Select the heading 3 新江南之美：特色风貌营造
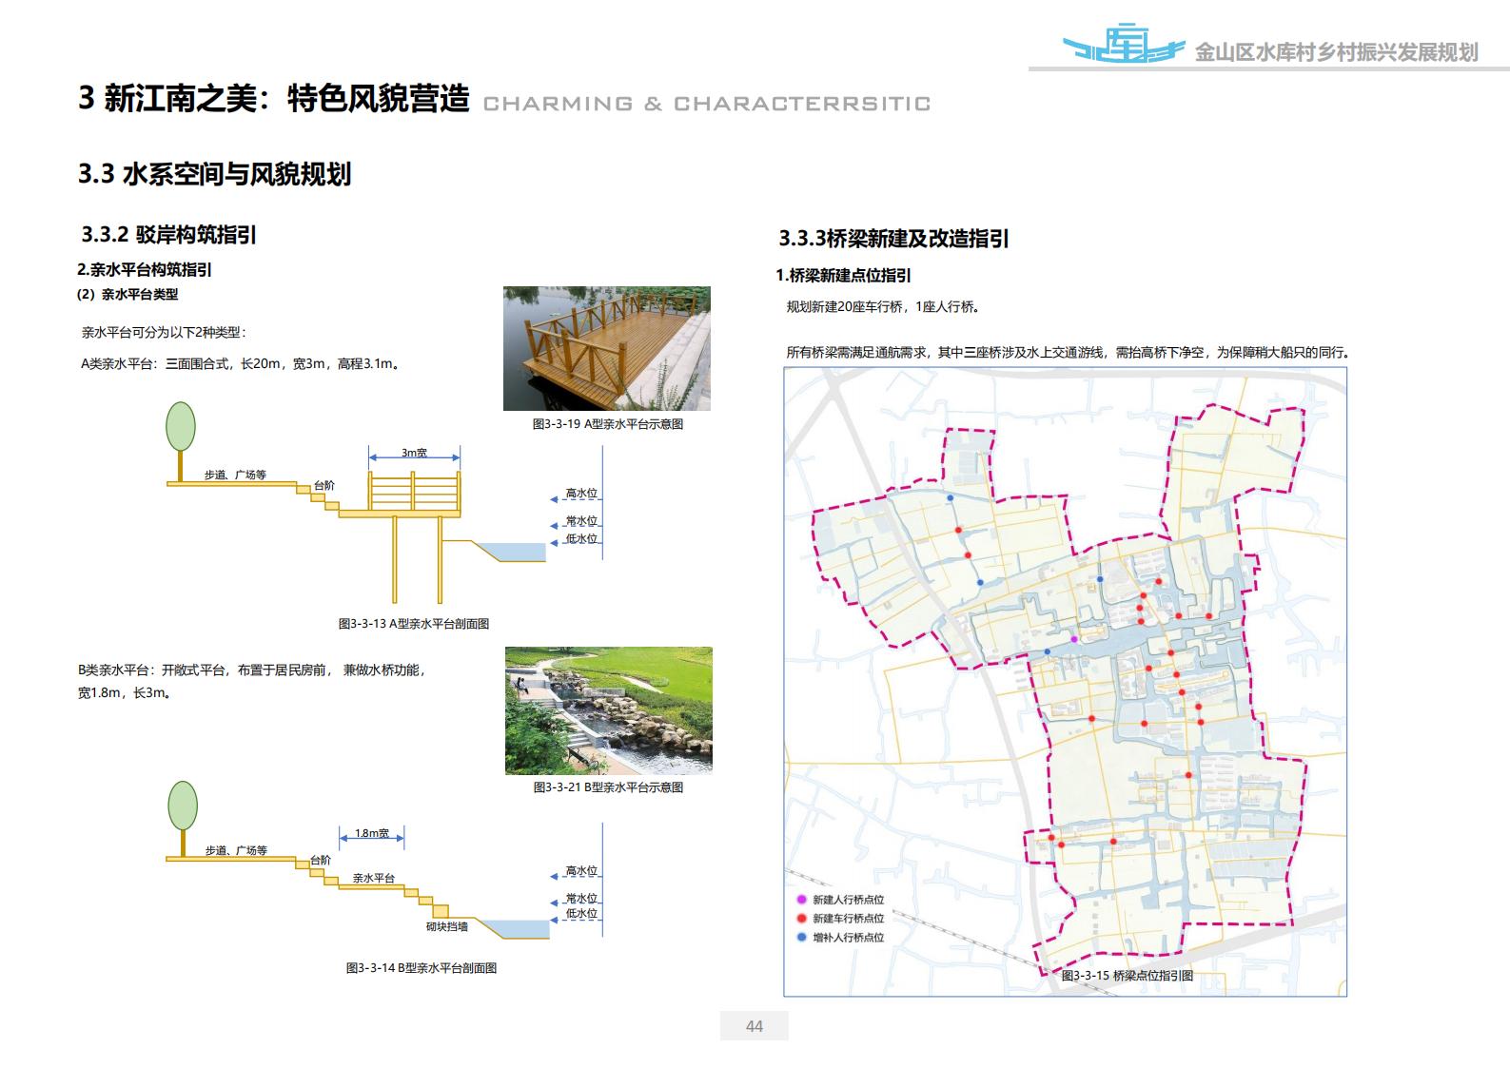Image resolution: width=1510 pixels, height=1068 pixels. click(x=274, y=99)
